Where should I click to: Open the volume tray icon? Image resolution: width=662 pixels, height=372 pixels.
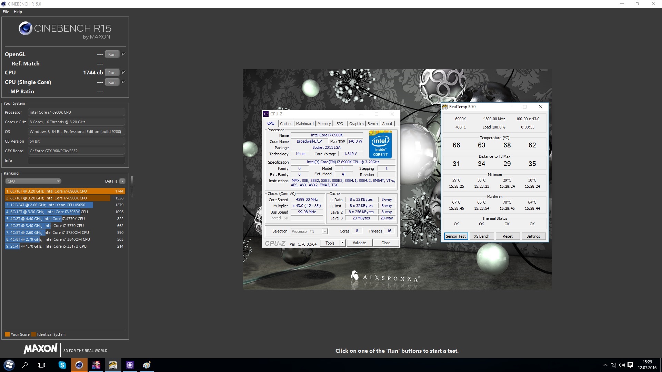tap(622, 365)
